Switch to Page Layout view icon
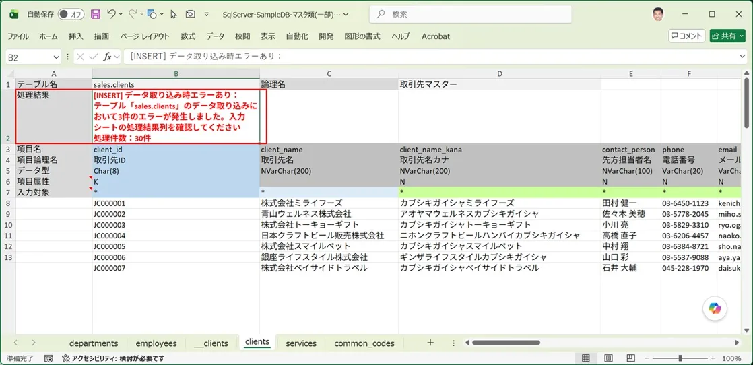The height and width of the screenshot is (365, 753). click(x=608, y=358)
